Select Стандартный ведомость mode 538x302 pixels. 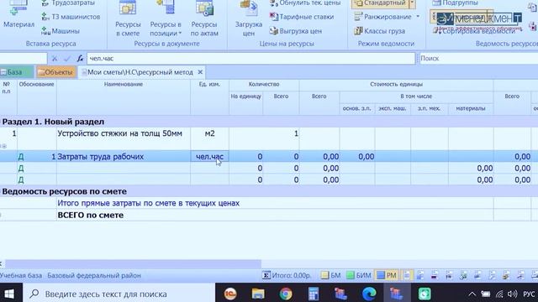coord(380,3)
